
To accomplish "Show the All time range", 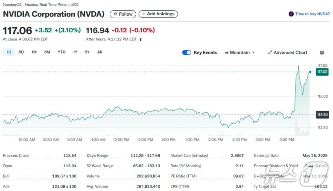I will coord(99,52).
